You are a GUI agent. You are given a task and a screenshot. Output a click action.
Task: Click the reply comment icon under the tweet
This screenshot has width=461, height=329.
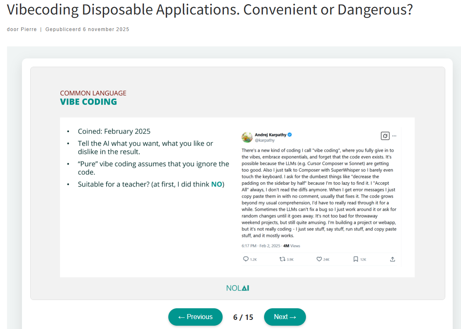click(246, 259)
